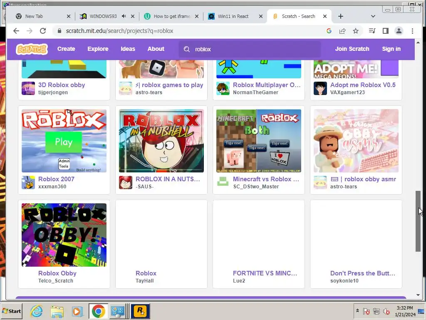The image size is (426, 320).
Task: Open Adopt me Roblox V0.5 link
Action: tap(363, 85)
